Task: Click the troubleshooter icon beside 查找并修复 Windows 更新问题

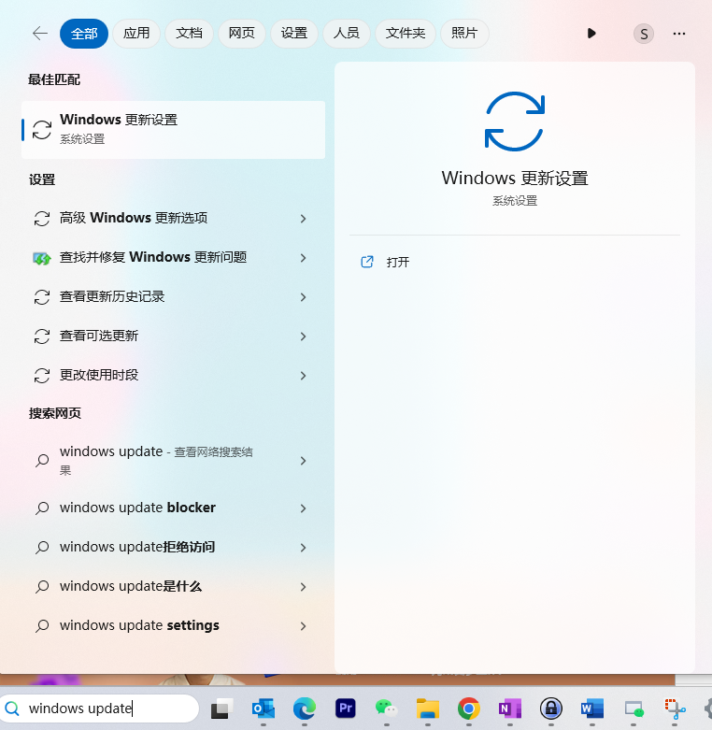Action: 42,258
